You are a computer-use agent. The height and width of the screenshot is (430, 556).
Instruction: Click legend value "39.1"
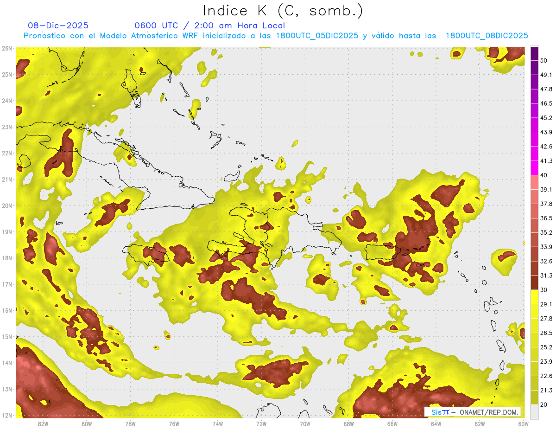546,190
